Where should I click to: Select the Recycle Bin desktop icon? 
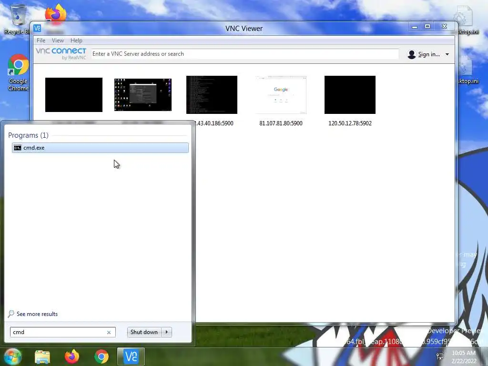[x=18, y=19]
